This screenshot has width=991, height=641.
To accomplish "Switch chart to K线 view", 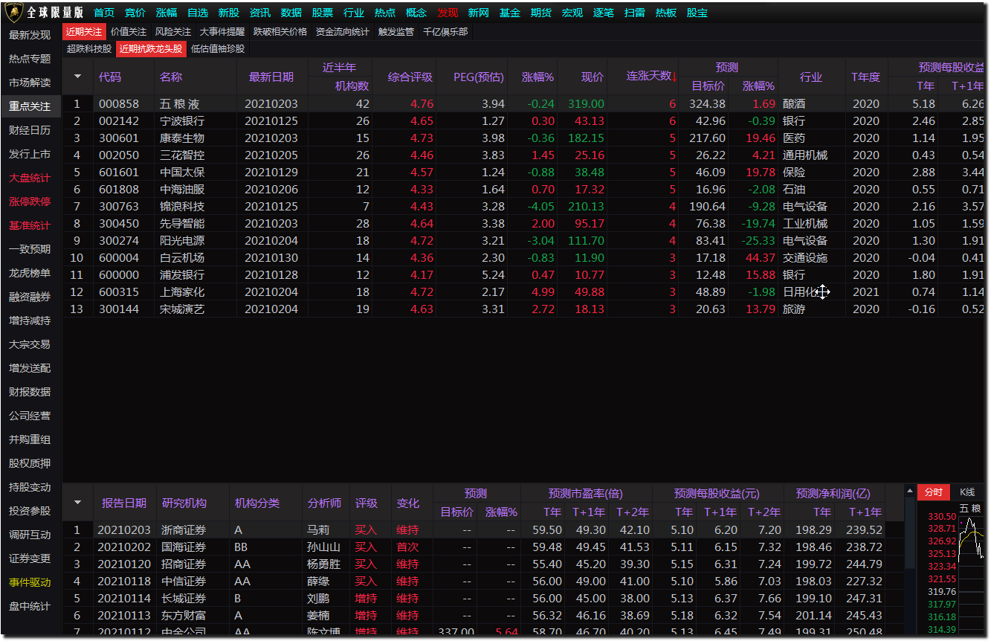I will point(967,492).
